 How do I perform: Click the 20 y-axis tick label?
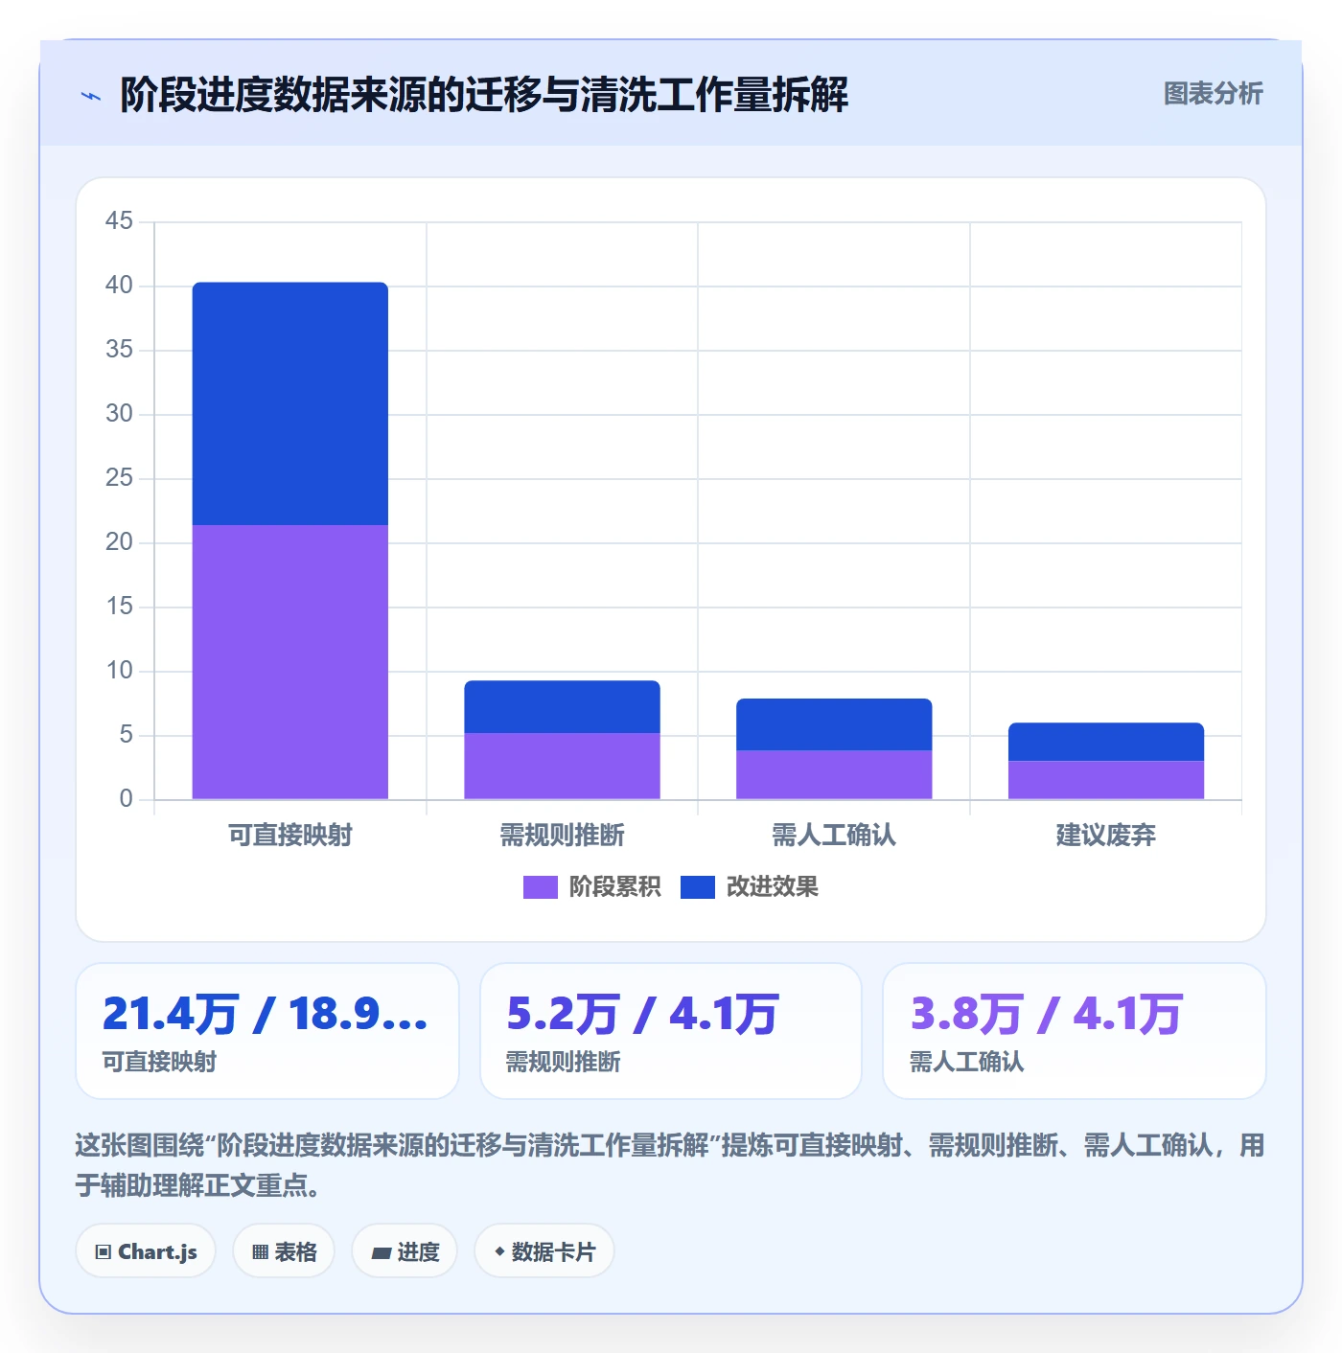click(119, 542)
